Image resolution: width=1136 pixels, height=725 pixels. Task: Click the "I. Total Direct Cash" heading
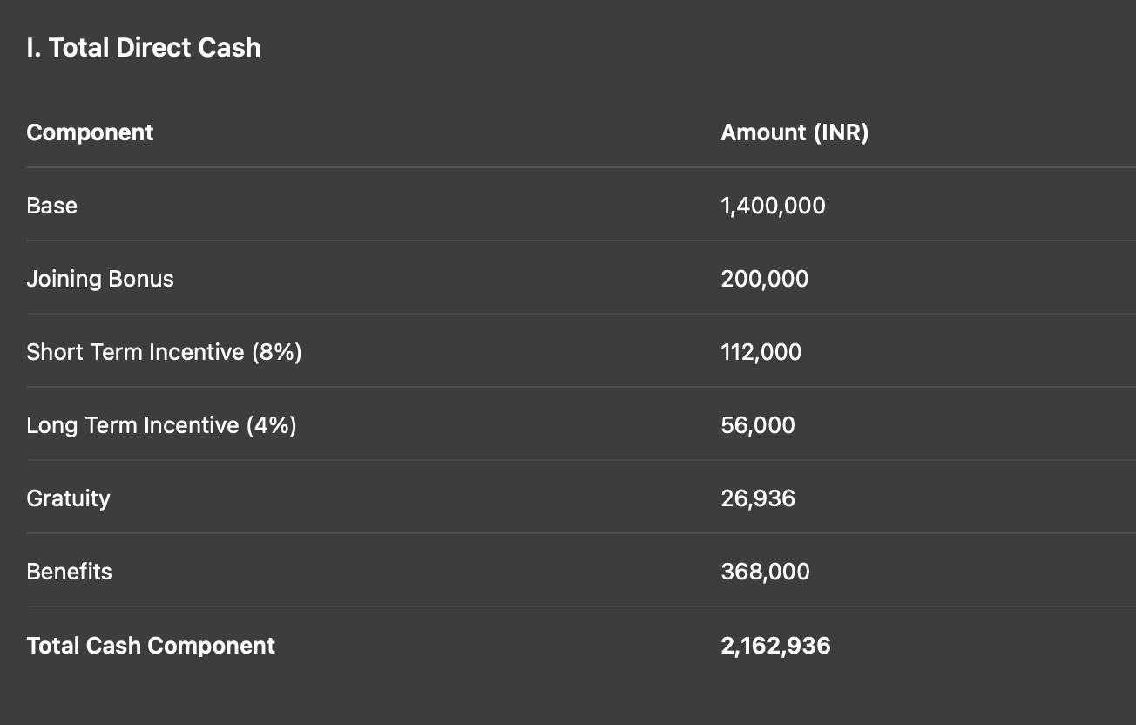click(x=144, y=48)
